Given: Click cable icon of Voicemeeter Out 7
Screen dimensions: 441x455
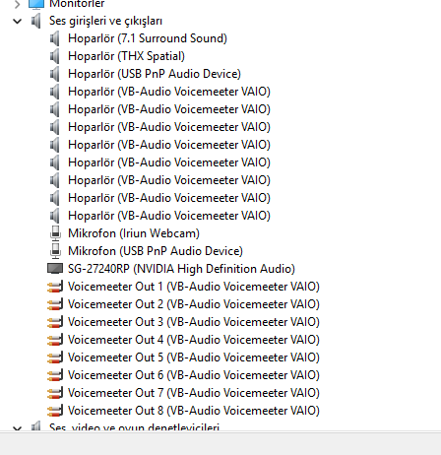Looking at the screenshot, I should pyautogui.click(x=55, y=393).
